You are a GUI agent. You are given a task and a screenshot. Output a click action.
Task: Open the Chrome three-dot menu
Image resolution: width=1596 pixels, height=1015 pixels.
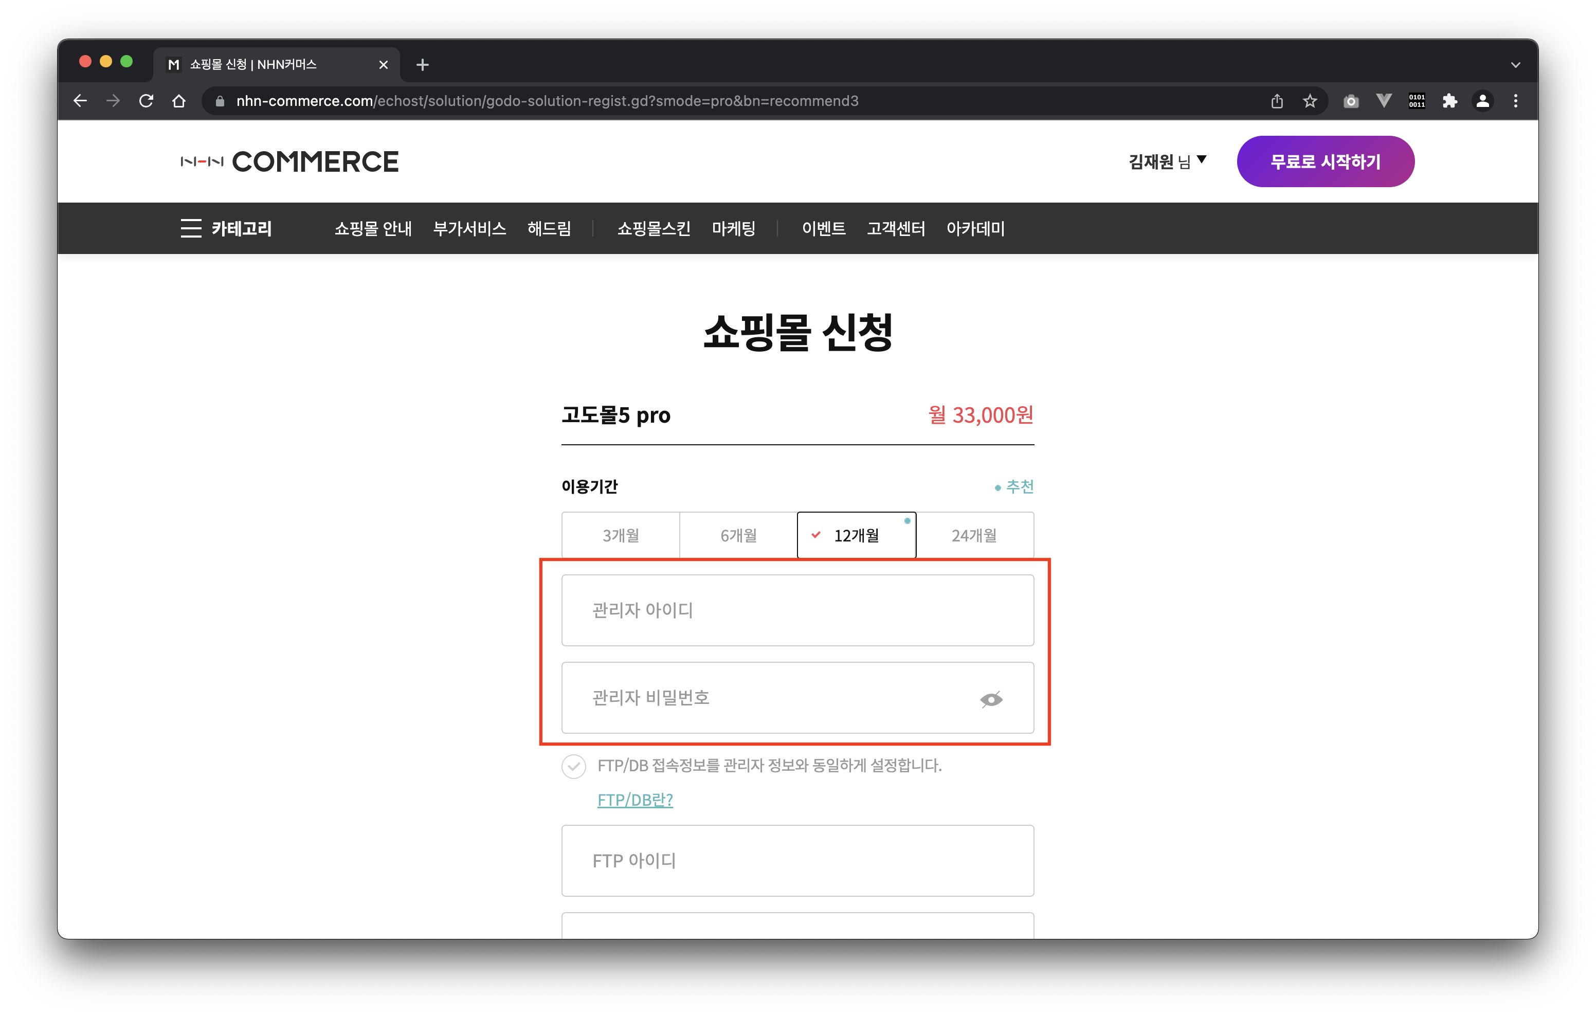tap(1515, 101)
